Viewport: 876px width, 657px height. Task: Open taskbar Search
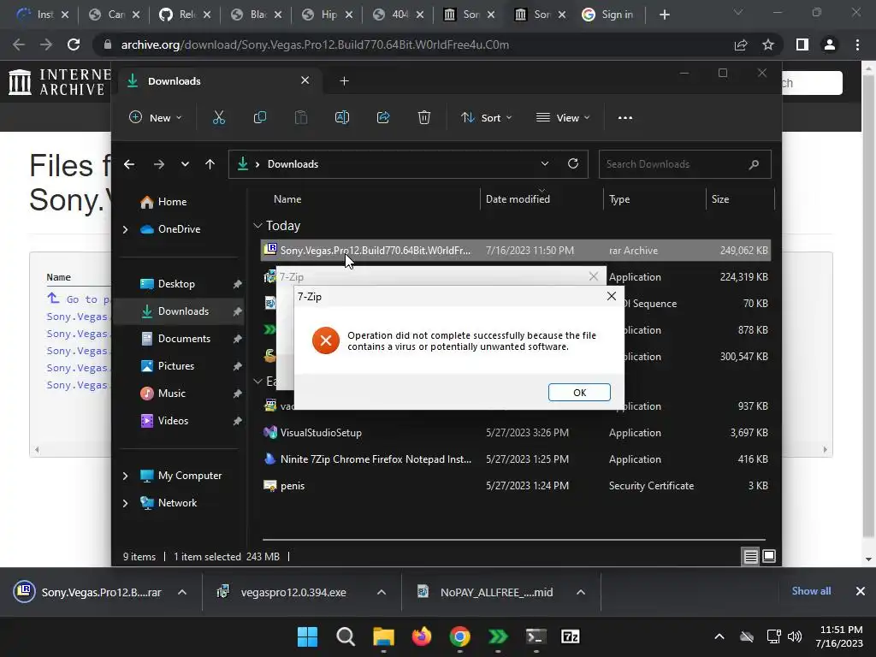coord(346,636)
